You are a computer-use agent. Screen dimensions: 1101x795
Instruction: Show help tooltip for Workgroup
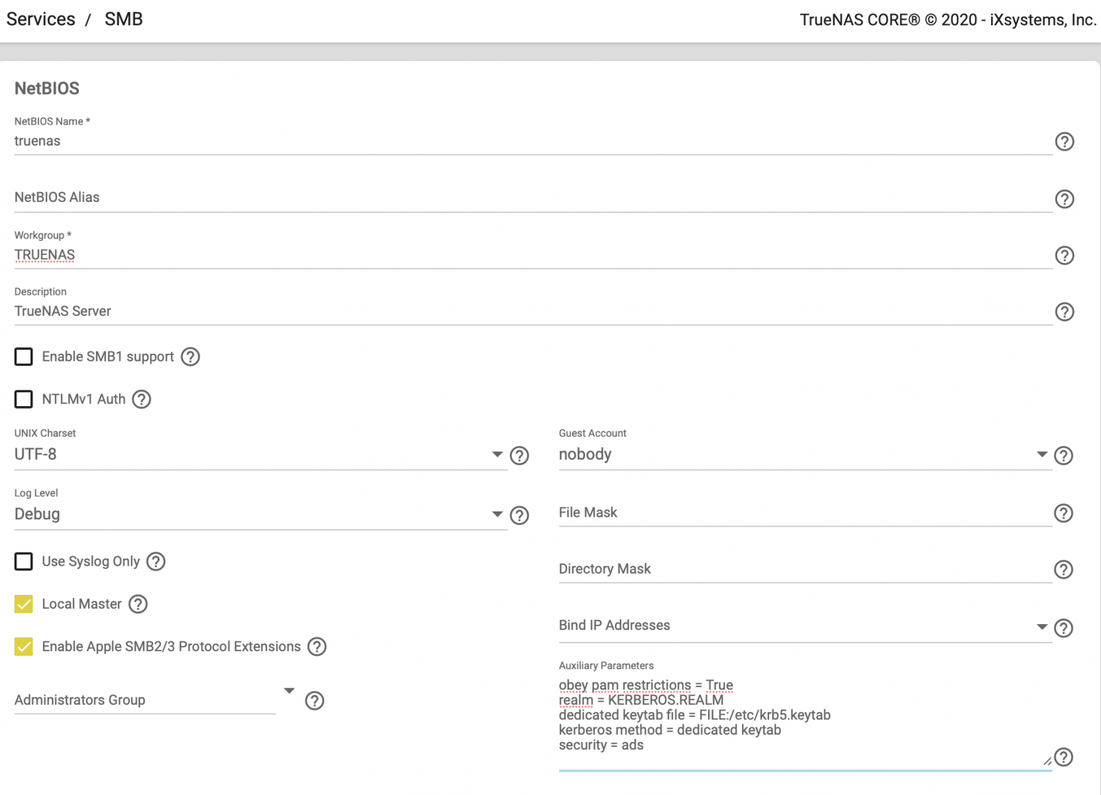(x=1064, y=255)
